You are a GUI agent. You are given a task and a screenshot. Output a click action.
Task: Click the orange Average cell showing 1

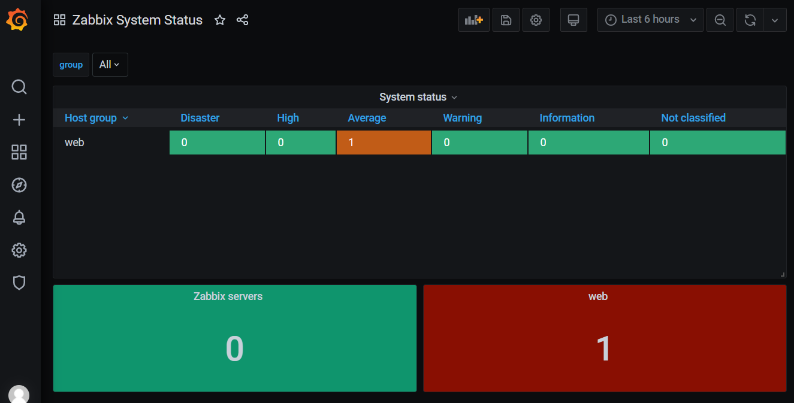coord(384,143)
